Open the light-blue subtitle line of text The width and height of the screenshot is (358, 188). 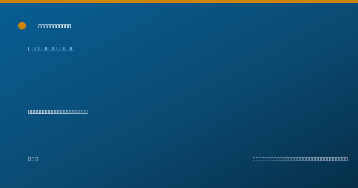pos(51,48)
